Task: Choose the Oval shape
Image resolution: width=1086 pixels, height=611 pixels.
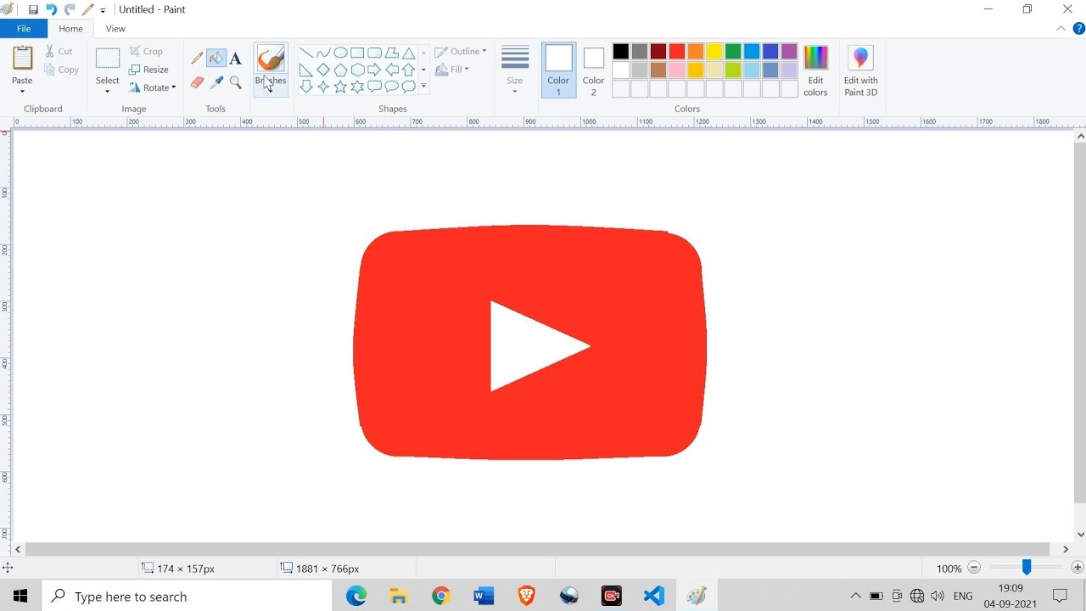Action: point(340,53)
